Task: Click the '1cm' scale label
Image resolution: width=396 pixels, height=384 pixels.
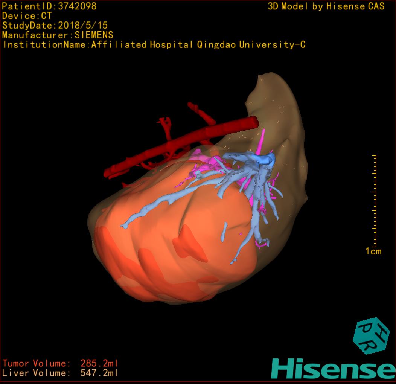Action: (x=373, y=251)
